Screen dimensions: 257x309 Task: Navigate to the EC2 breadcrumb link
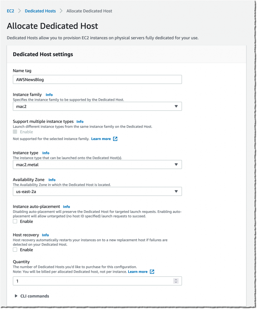coord(10,11)
